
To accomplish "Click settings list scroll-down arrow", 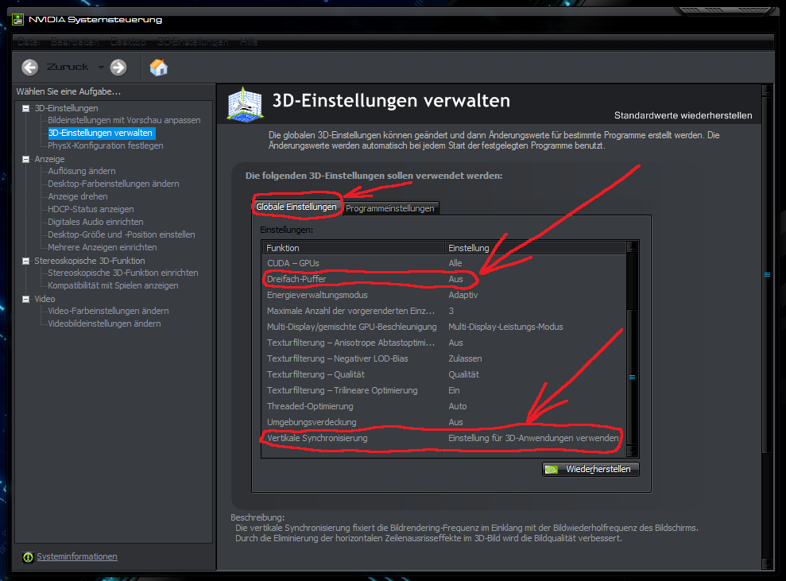I will tap(632, 451).
